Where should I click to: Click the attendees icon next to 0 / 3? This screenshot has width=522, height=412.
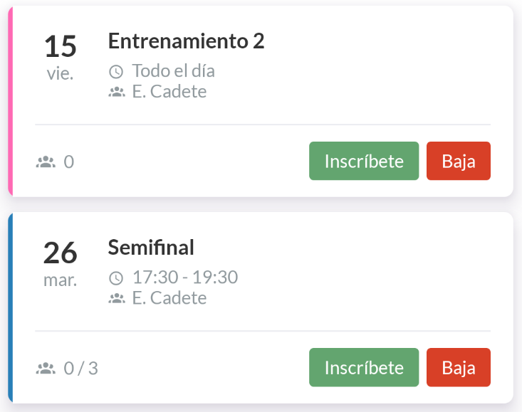pyautogui.click(x=46, y=369)
